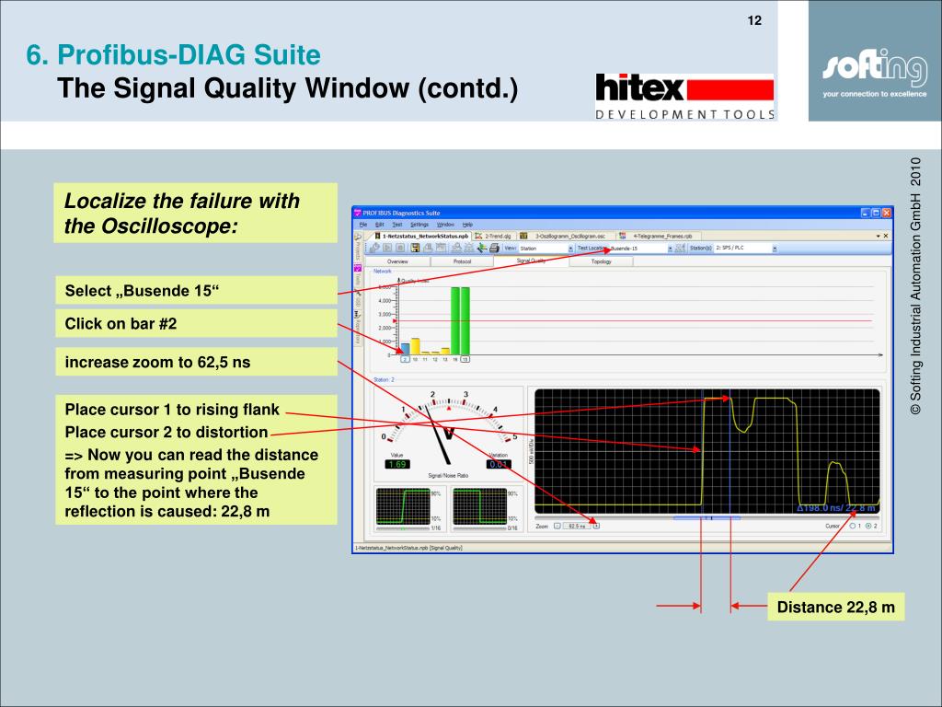This screenshot has width=942, height=707.
Task: Click the falling edge thumbnail graph (0/16)
Action: click(x=480, y=508)
